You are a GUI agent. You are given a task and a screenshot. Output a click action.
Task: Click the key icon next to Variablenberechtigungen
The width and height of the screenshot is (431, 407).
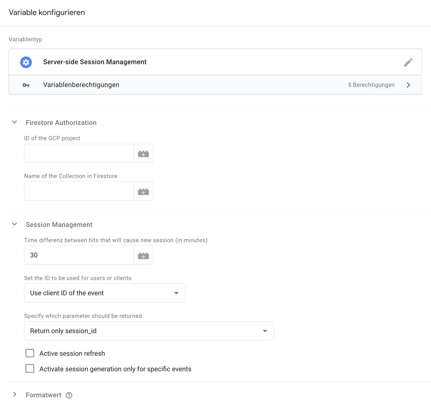(x=26, y=85)
